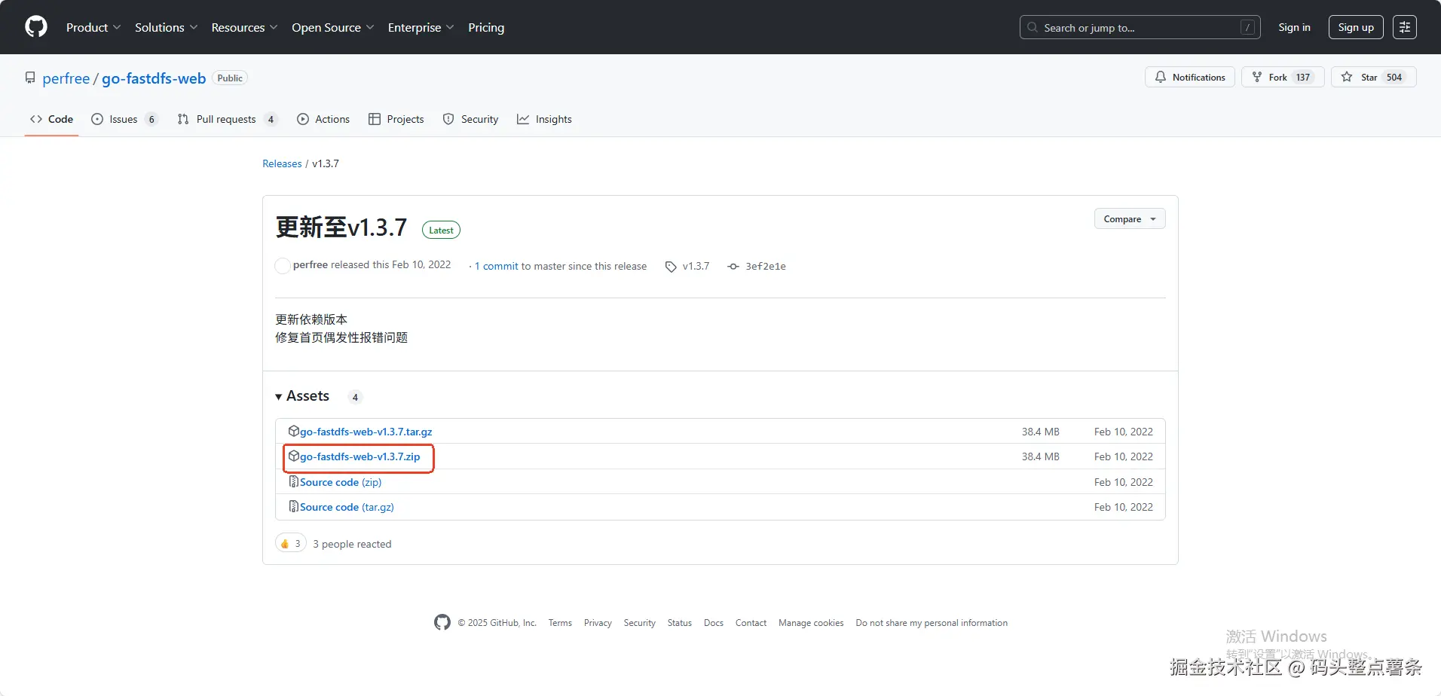This screenshot has width=1441, height=696.
Task: View the Insights tab
Action: pos(544,119)
